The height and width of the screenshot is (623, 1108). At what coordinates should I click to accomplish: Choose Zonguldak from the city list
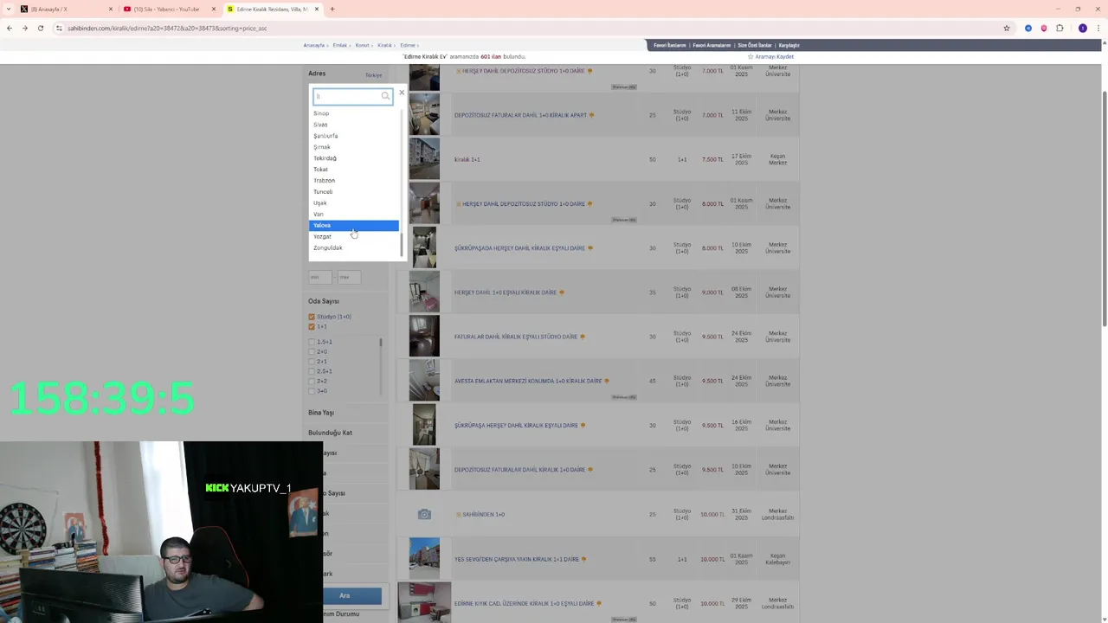pos(353,247)
